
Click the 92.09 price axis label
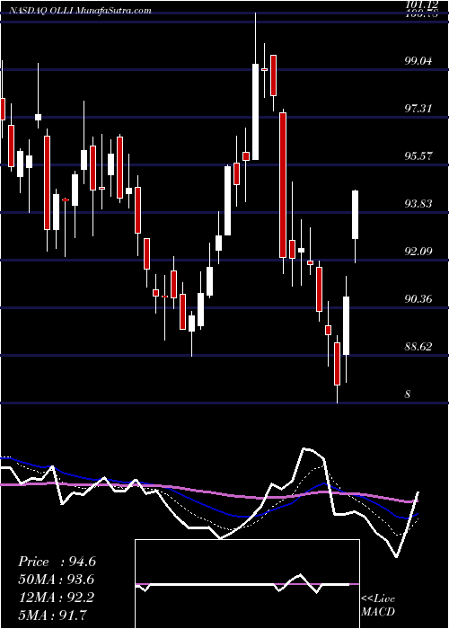click(418, 251)
